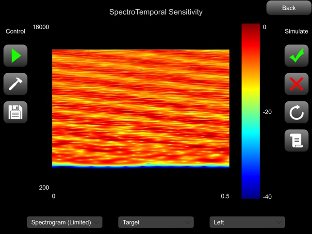Click the 200 frequency axis label

click(x=44, y=188)
